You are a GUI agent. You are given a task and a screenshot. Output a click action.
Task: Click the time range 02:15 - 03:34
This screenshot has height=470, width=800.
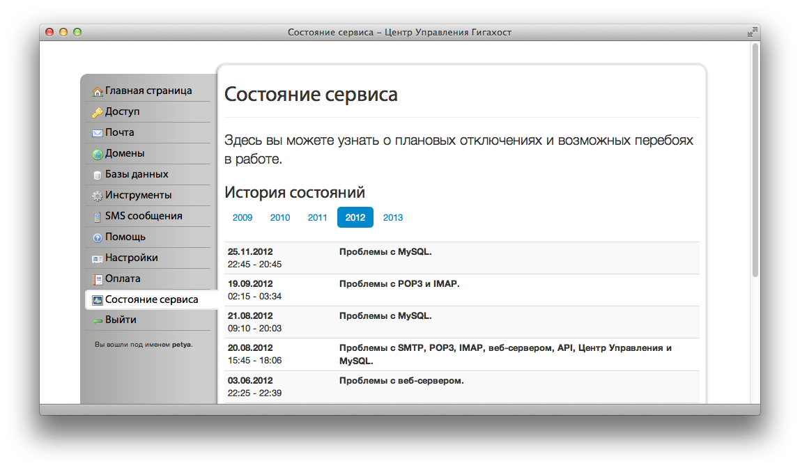pos(254,297)
